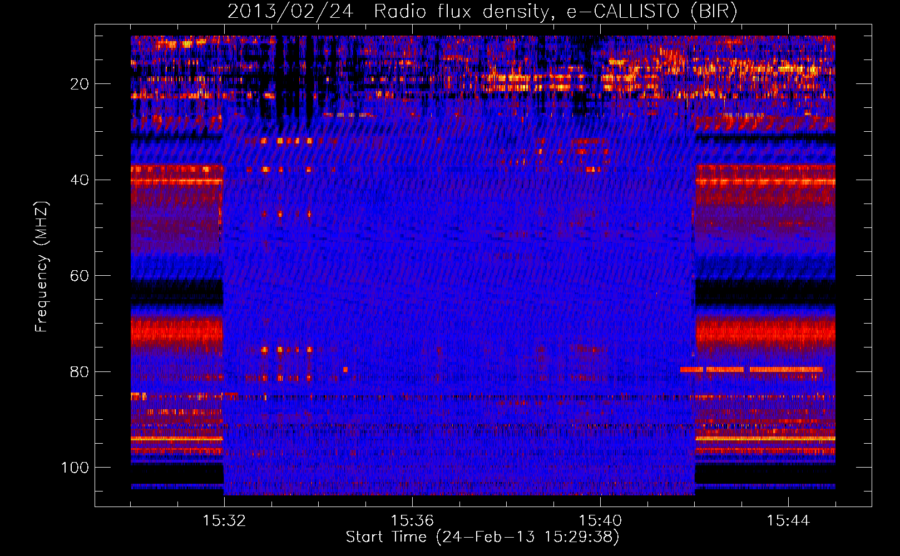
Task: Click the 40 frequency tick label
Action: (80, 180)
